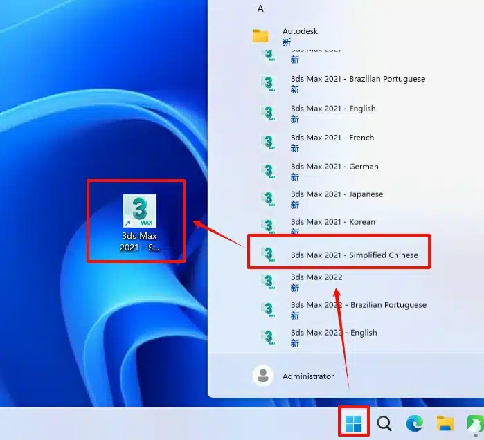Launch 3ds Max 2021 - Simplified Chinese
Screen dimensions: 484x440
click(354, 255)
